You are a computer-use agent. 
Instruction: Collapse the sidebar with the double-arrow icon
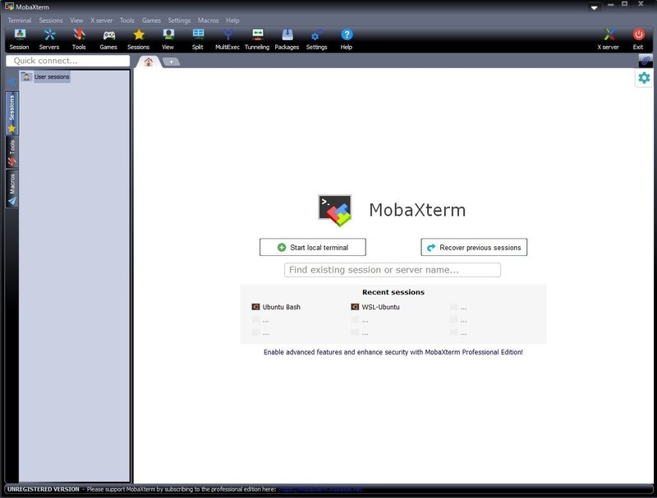click(11, 82)
